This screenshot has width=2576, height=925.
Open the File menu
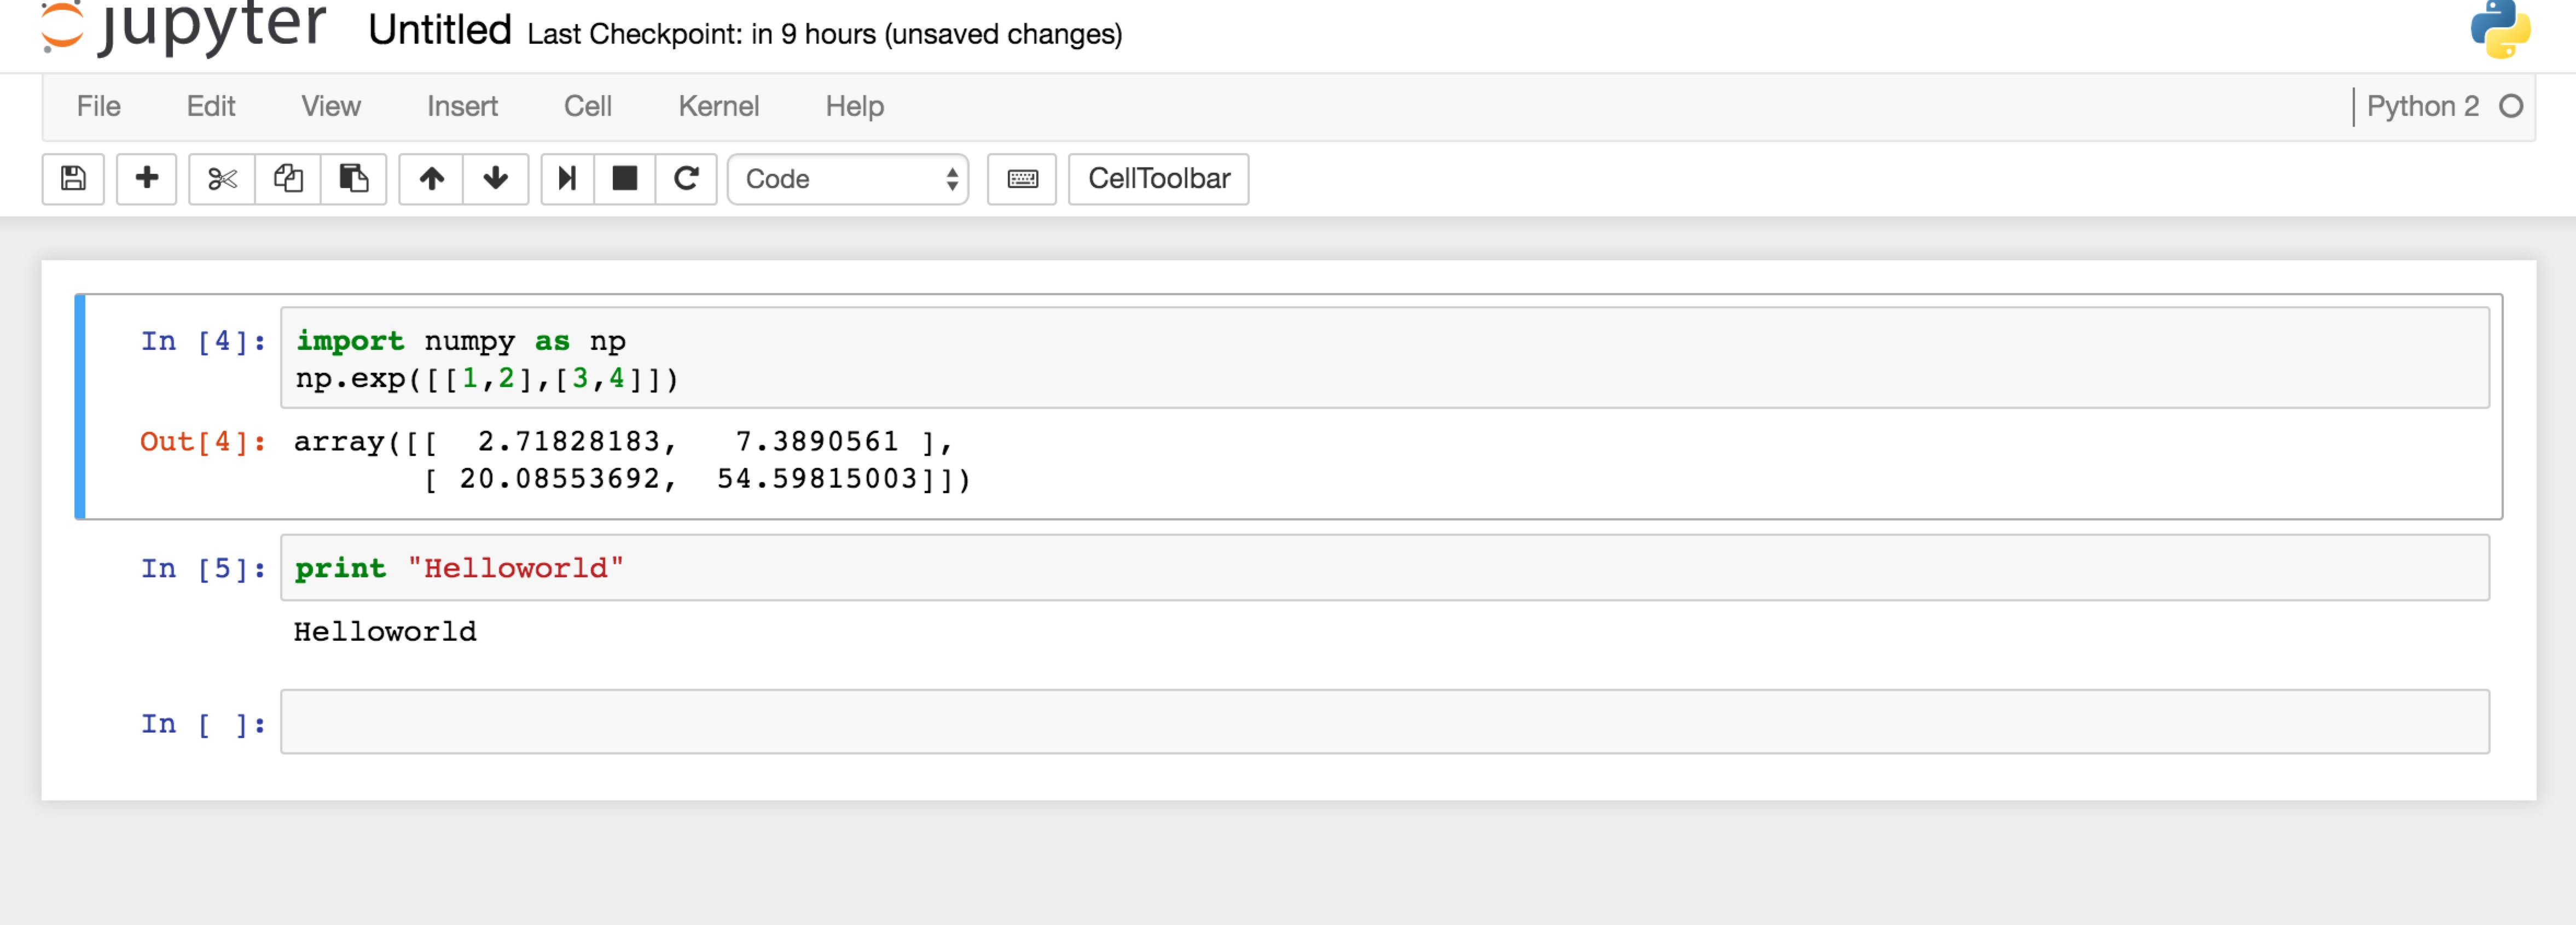click(x=98, y=106)
